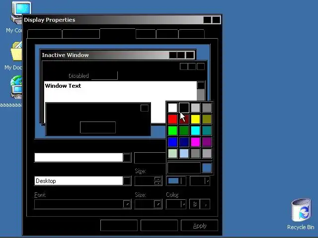Toggle the Italic font button beside B
Screen dimensions: 318x238
tap(205, 204)
